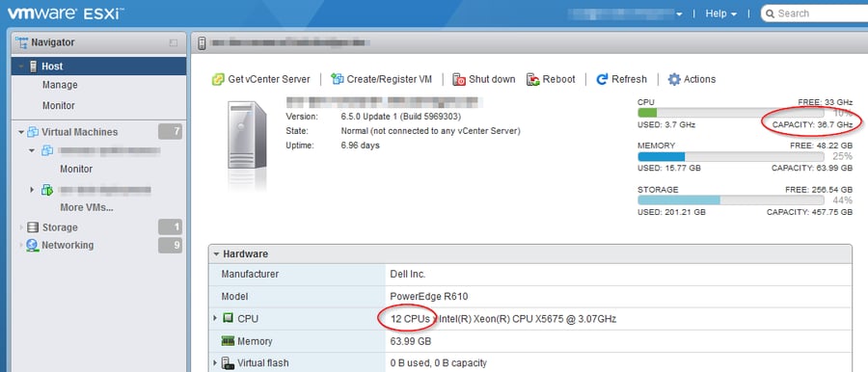The image size is (868, 372).
Task: Open Networking in the Navigator
Action: [68, 245]
